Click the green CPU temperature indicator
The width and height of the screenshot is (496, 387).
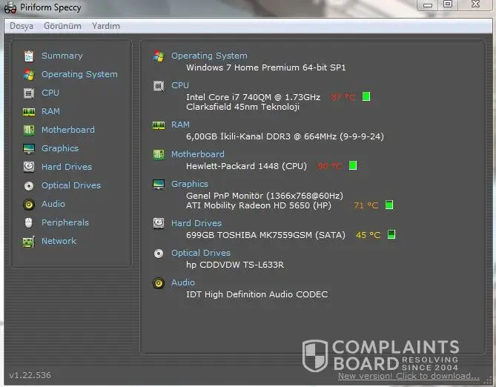coord(366,96)
